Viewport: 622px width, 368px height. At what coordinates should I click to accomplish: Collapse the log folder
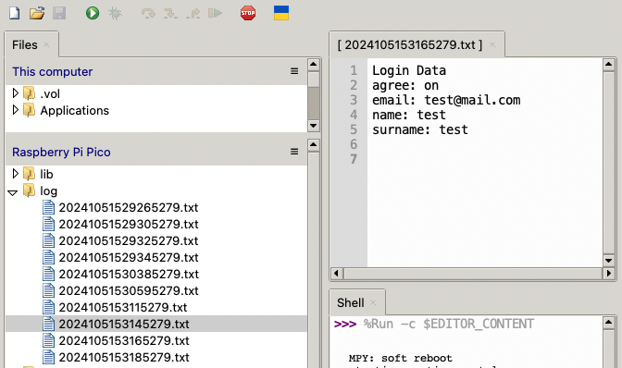pyautogui.click(x=13, y=192)
